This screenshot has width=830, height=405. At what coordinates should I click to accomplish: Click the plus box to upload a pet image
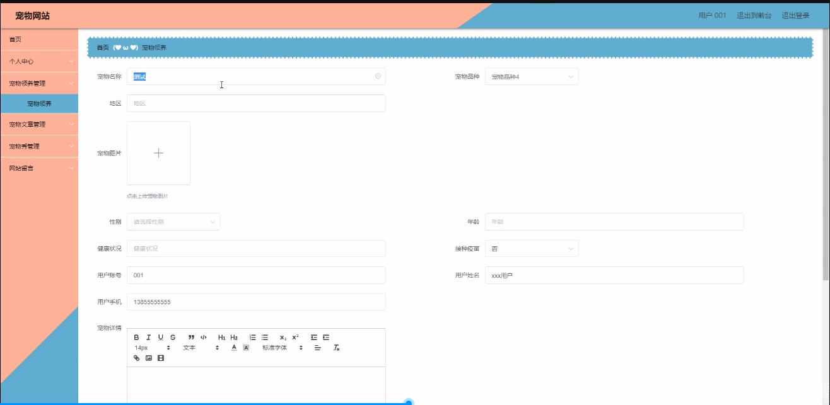coord(158,152)
